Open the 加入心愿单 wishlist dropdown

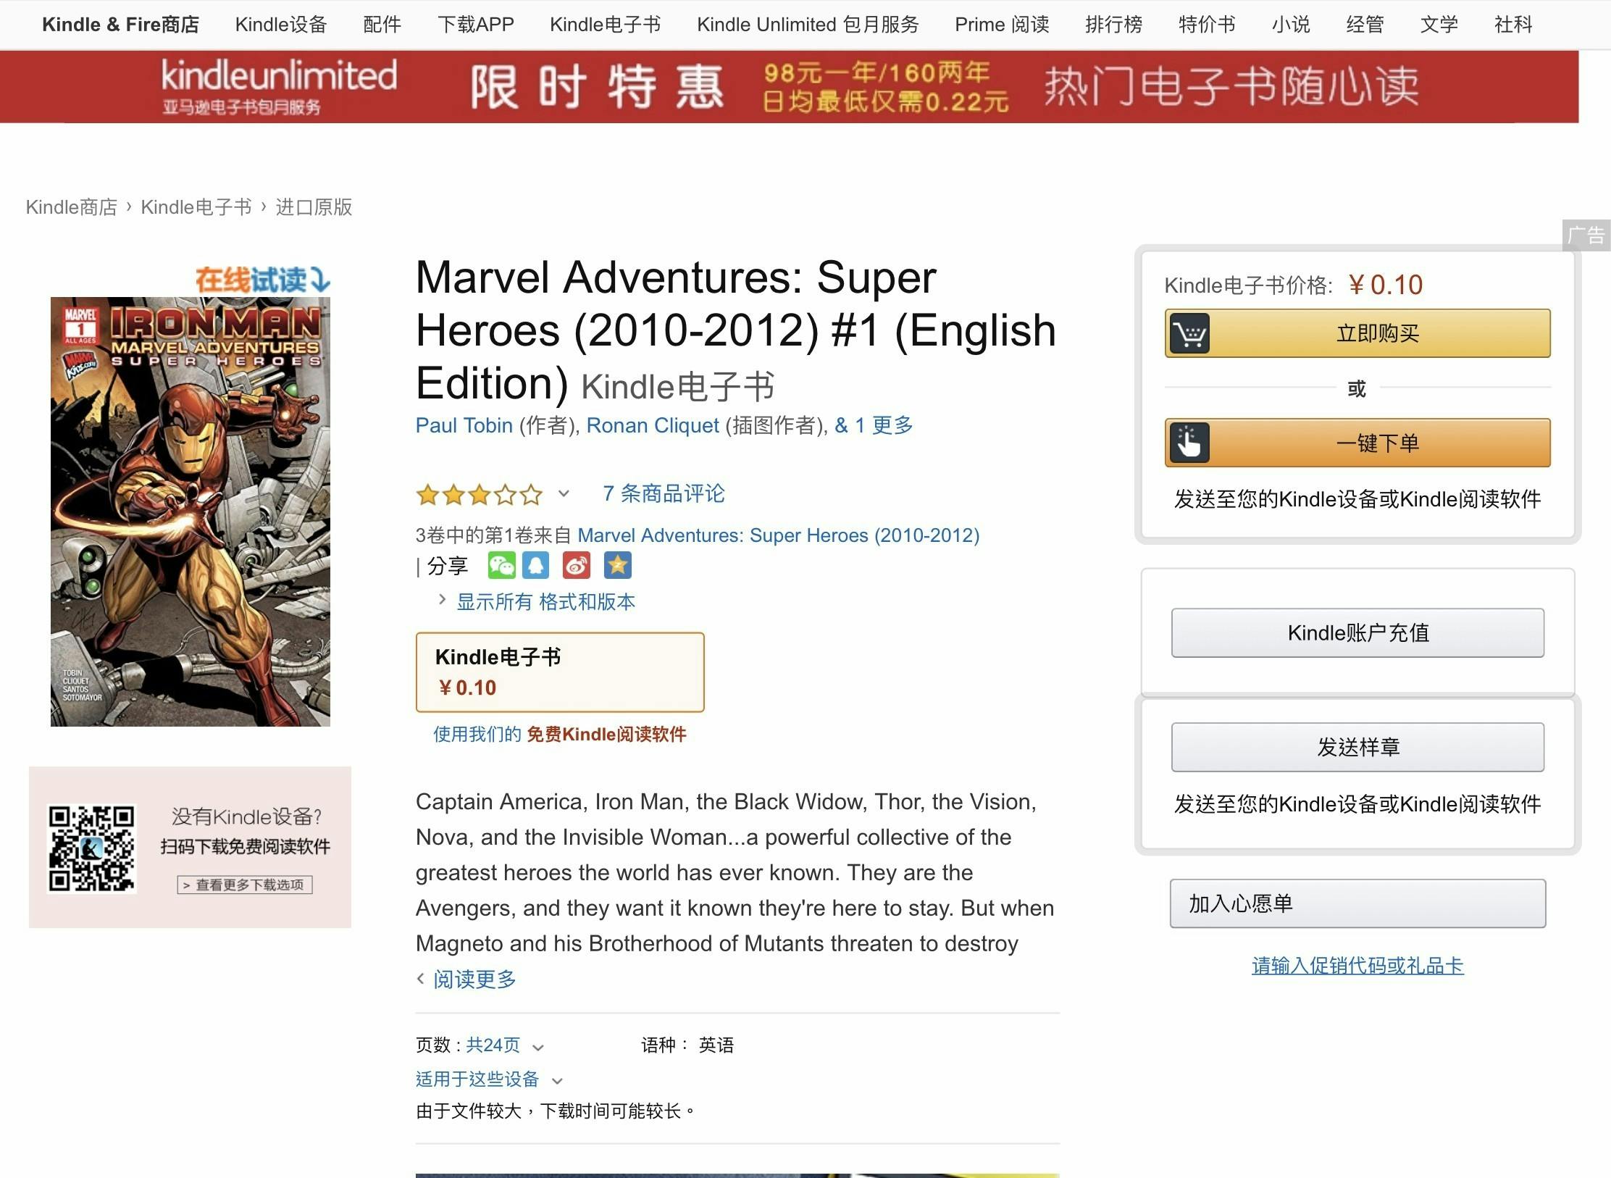pos(1357,903)
